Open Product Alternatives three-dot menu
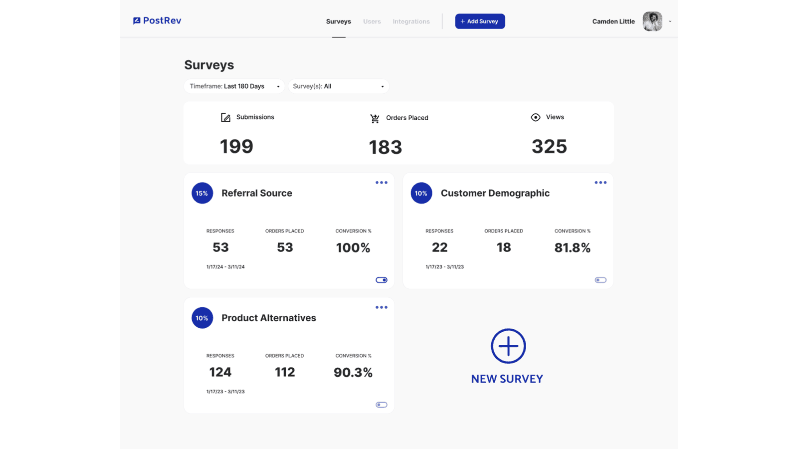 point(382,307)
